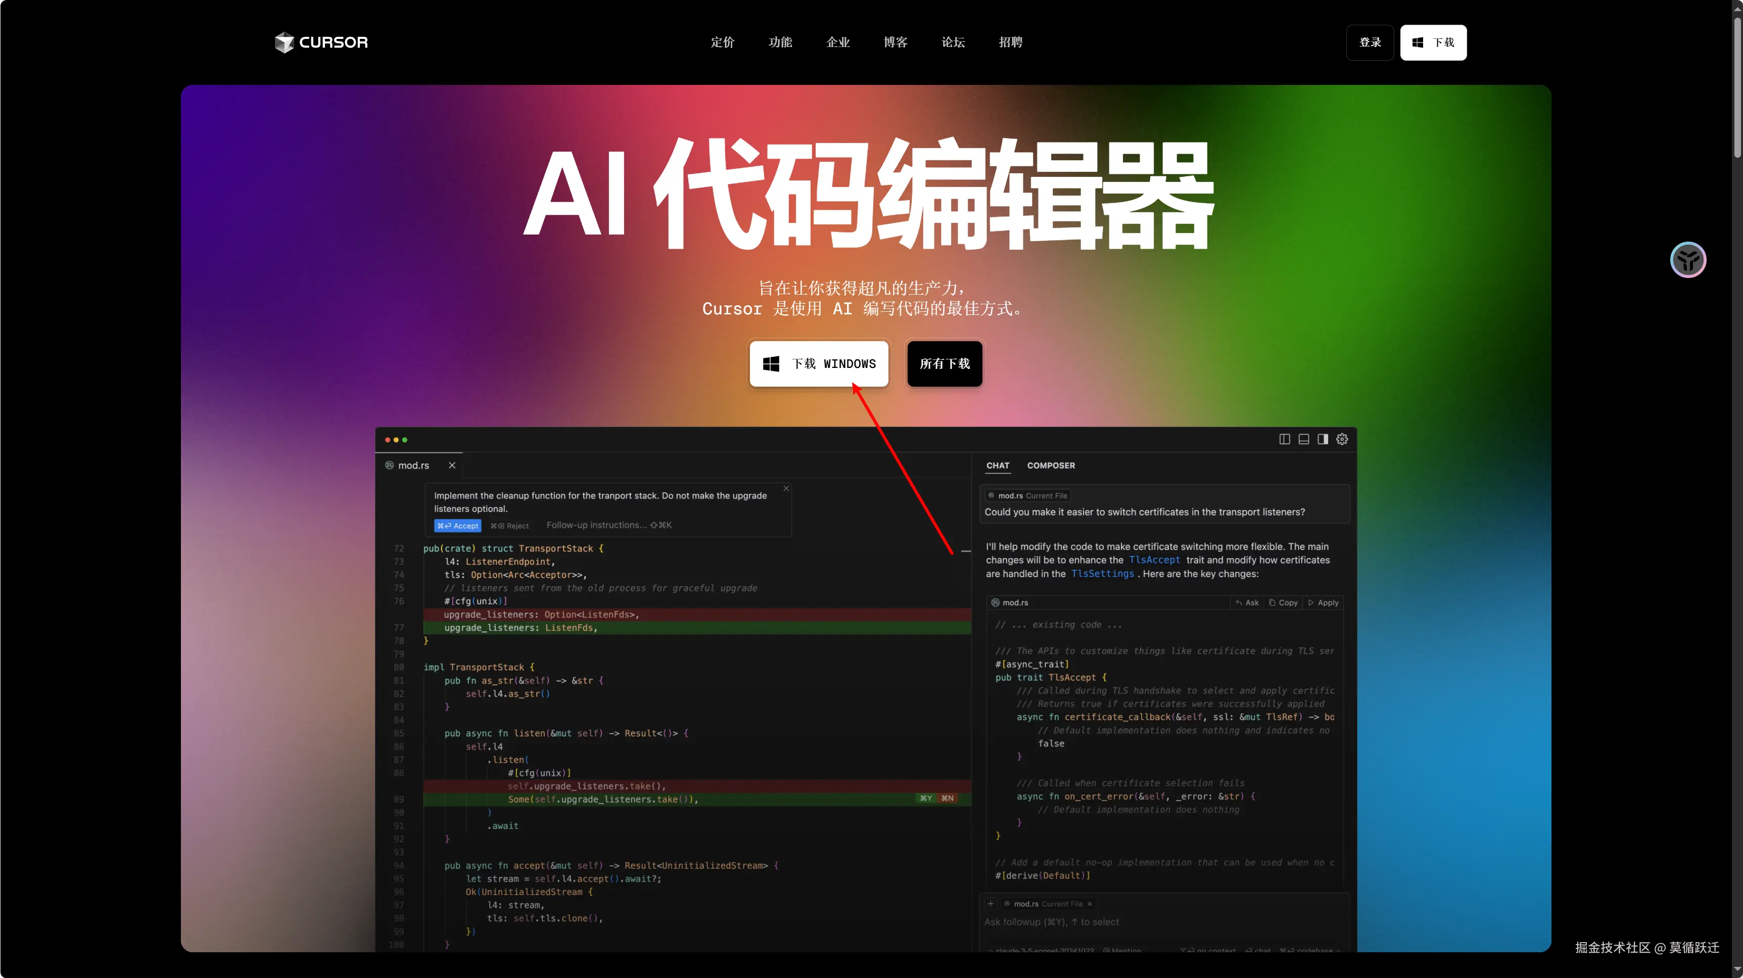Click the 登录 login button
The height and width of the screenshot is (978, 1743).
click(1370, 42)
